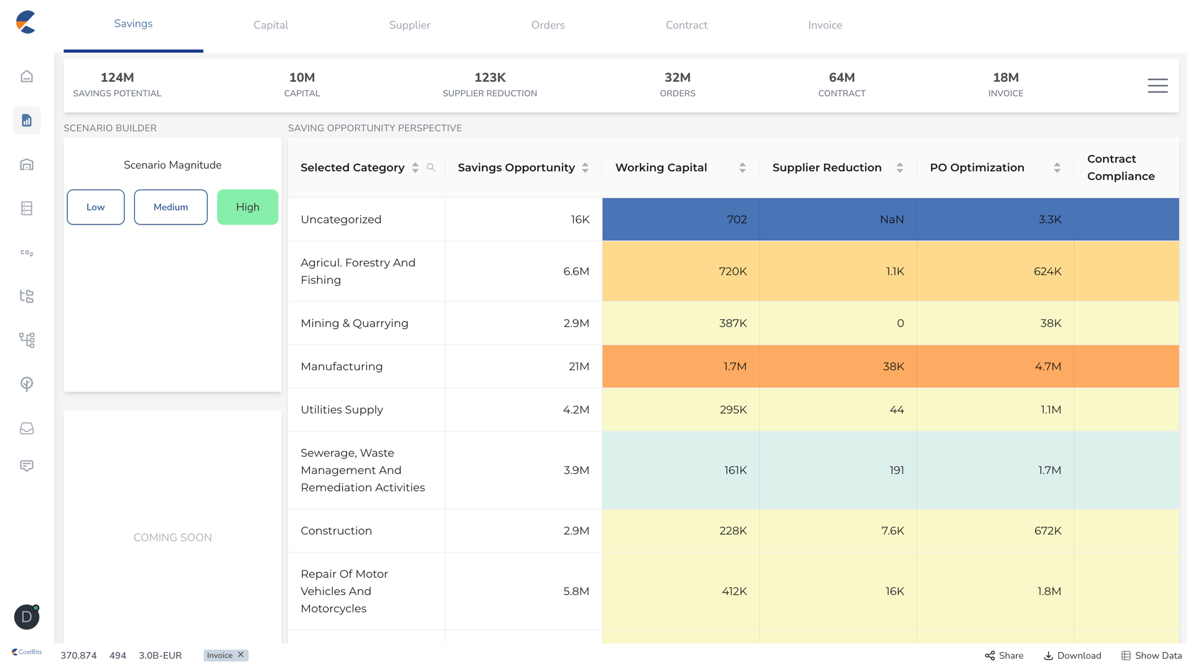Open the hamburger menu icon
This screenshot has height=665, width=1187.
1157,85
